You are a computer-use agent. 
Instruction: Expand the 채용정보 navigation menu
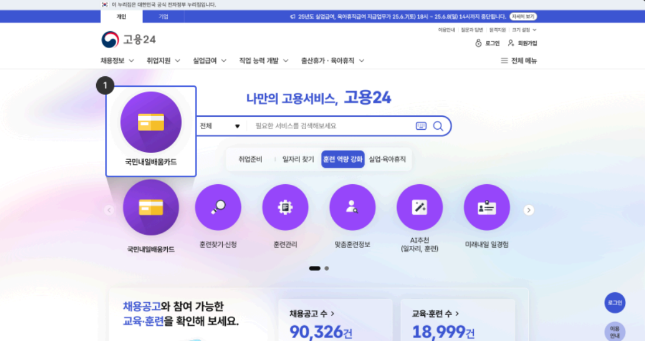(117, 60)
